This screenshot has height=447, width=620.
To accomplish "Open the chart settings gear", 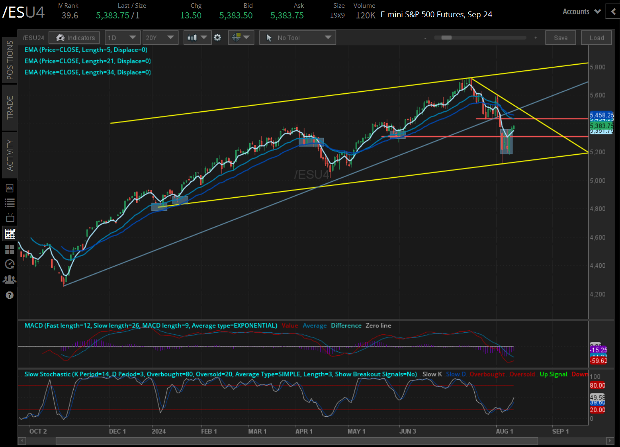I will point(217,37).
